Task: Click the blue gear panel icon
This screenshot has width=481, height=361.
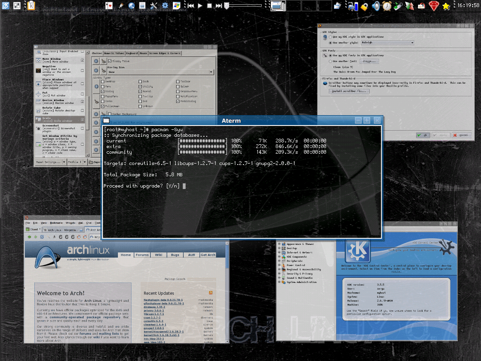Action: pyautogui.click(x=165, y=6)
